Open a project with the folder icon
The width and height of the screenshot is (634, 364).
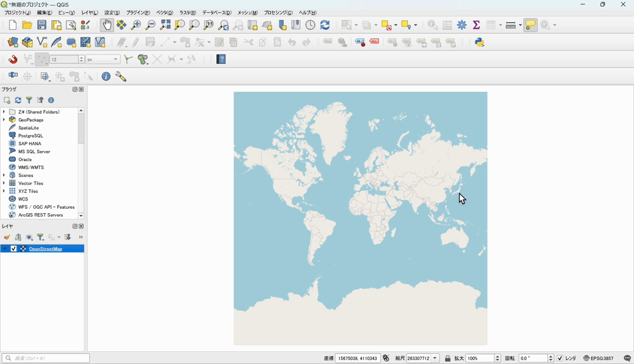[x=27, y=25]
